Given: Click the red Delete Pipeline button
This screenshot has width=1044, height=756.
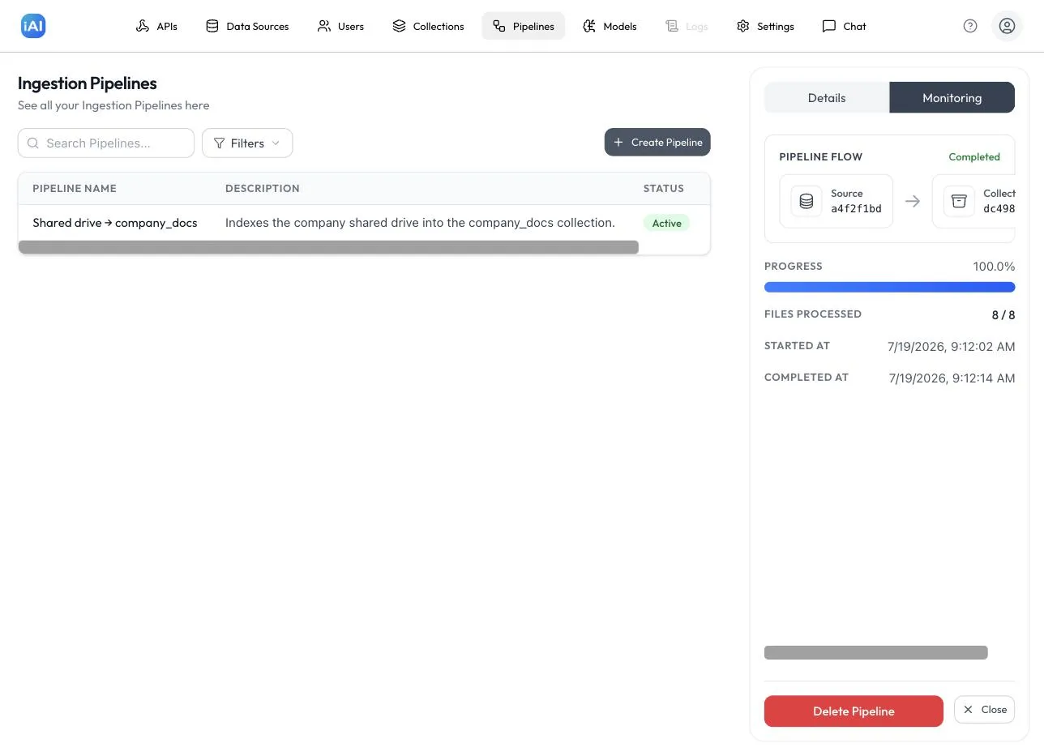Looking at the screenshot, I should click(854, 711).
